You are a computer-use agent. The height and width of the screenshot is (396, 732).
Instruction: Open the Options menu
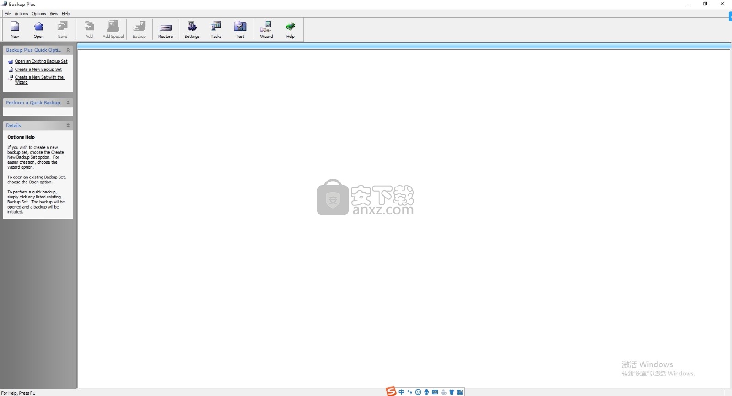[39, 14]
